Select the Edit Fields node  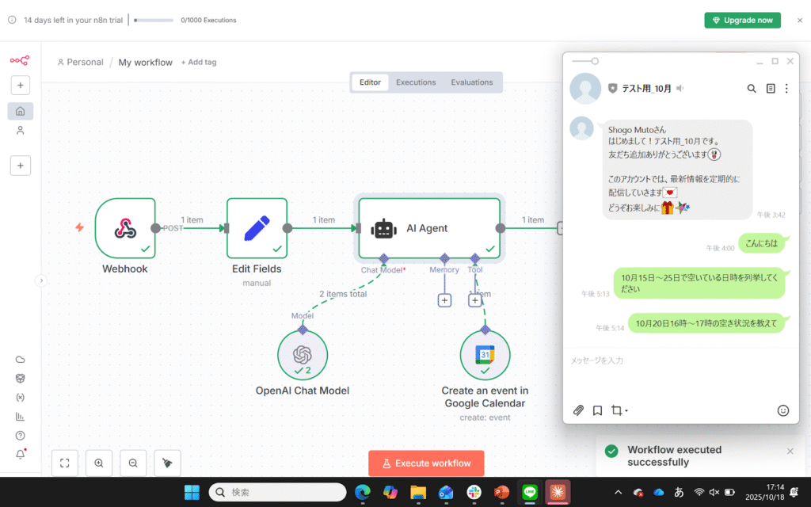257,228
